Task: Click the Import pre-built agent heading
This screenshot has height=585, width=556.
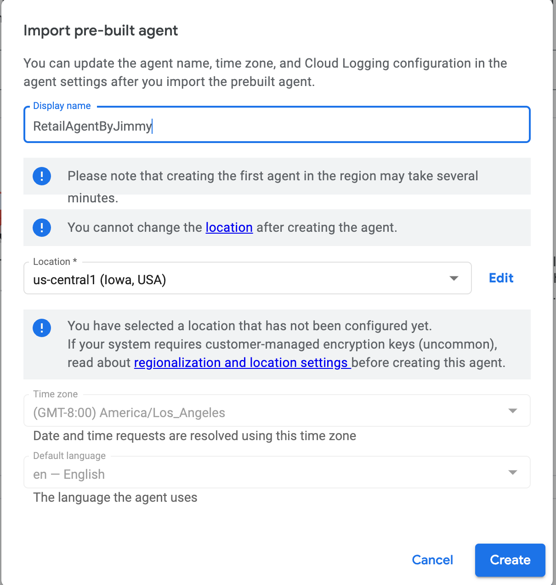Action: pyautogui.click(x=101, y=30)
